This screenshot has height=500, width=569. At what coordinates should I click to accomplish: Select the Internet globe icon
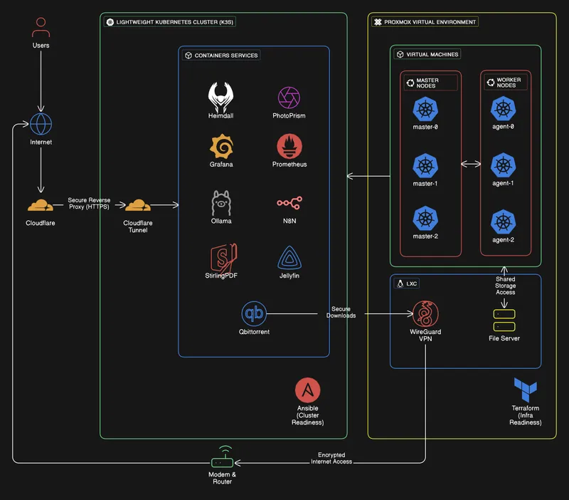(41, 124)
